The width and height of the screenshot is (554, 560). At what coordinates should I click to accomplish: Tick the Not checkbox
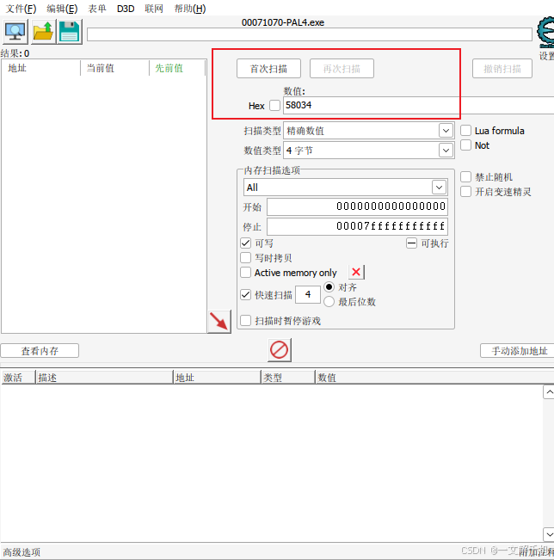tap(465, 145)
